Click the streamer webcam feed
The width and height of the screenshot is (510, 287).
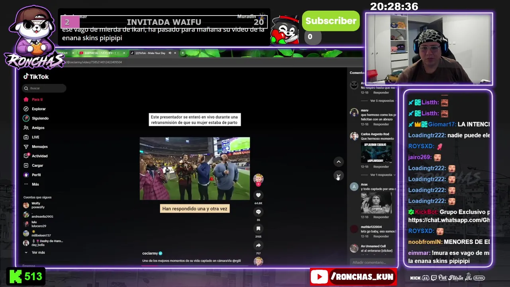click(429, 49)
